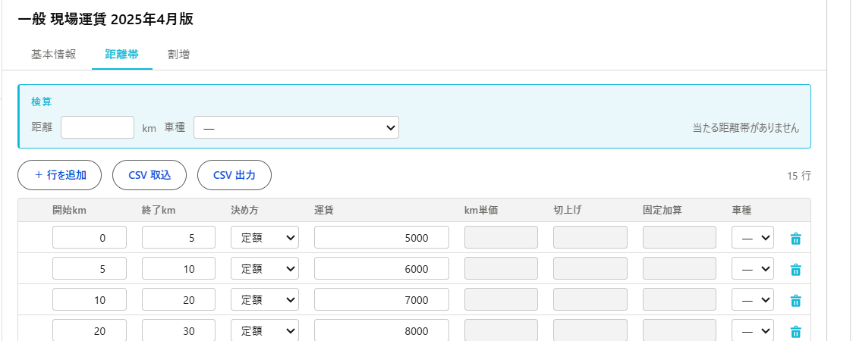Open 決め方 dropdown for fare 7000 row

coord(265,299)
